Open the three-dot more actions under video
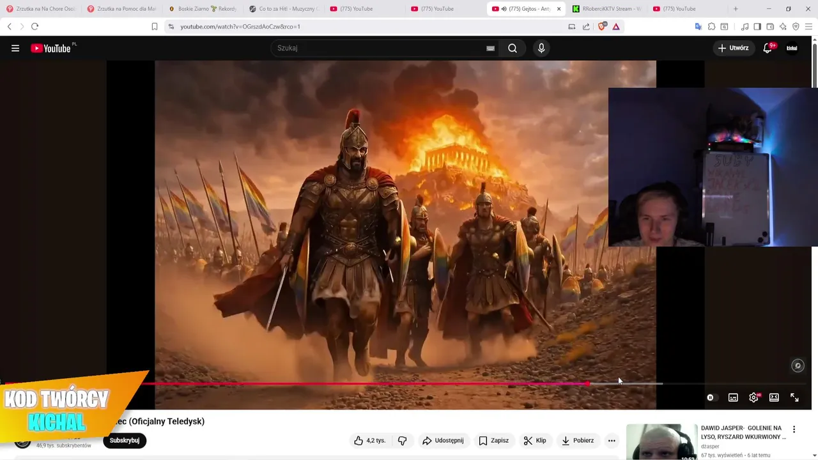Image resolution: width=818 pixels, height=460 pixels. coord(612,440)
